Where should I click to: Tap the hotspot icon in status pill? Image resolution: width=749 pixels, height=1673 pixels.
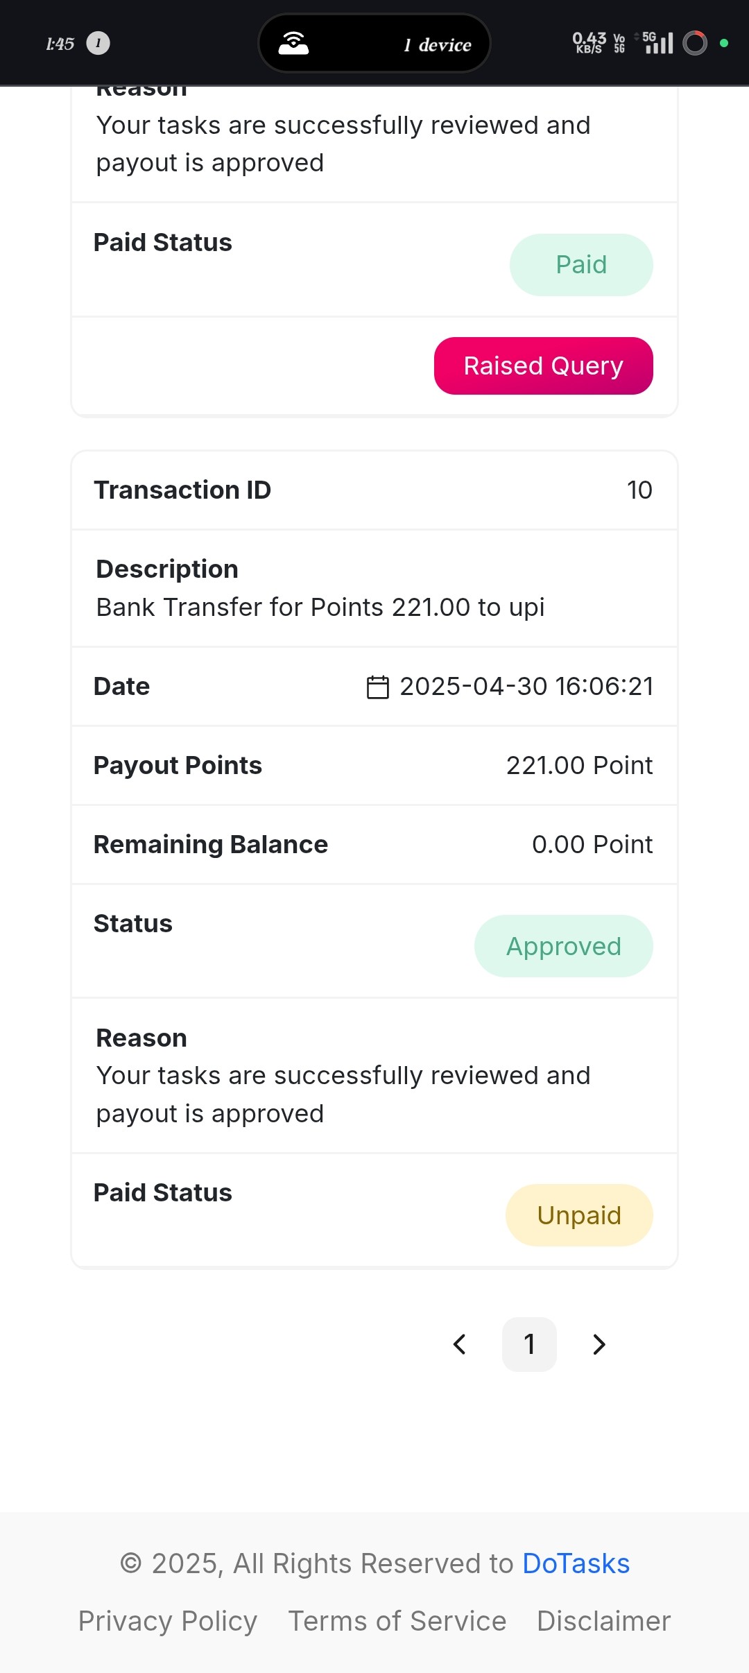(x=293, y=43)
